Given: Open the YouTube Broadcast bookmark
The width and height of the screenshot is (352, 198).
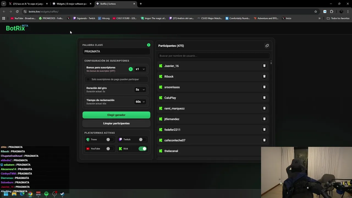Looking at the screenshot, I should point(23,18).
